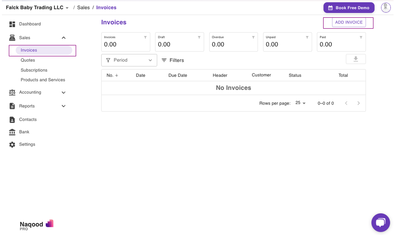Switch company via Falck Baby Trading LLC
Screen dimensions: 399x235
pos(37,8)
